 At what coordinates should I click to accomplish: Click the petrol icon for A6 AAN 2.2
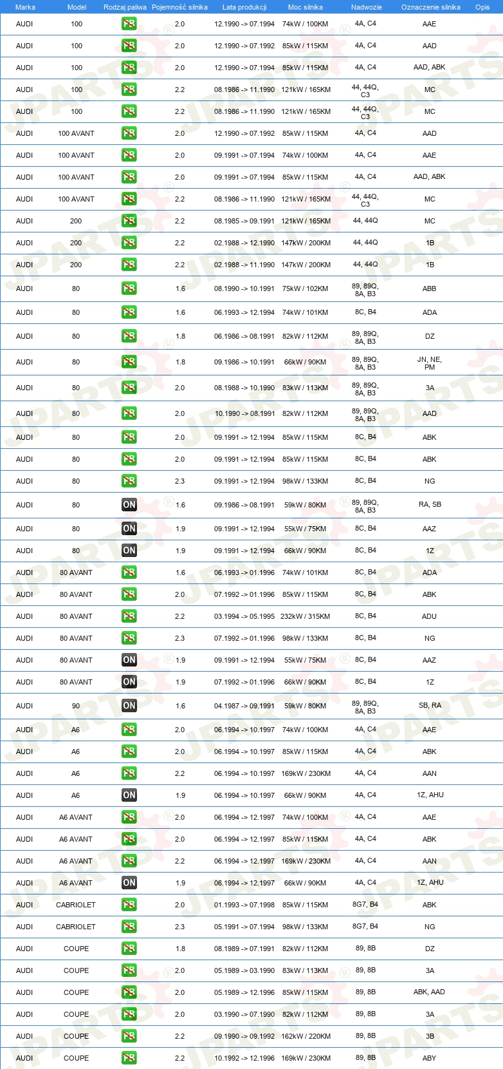click(x=129, y=773)
